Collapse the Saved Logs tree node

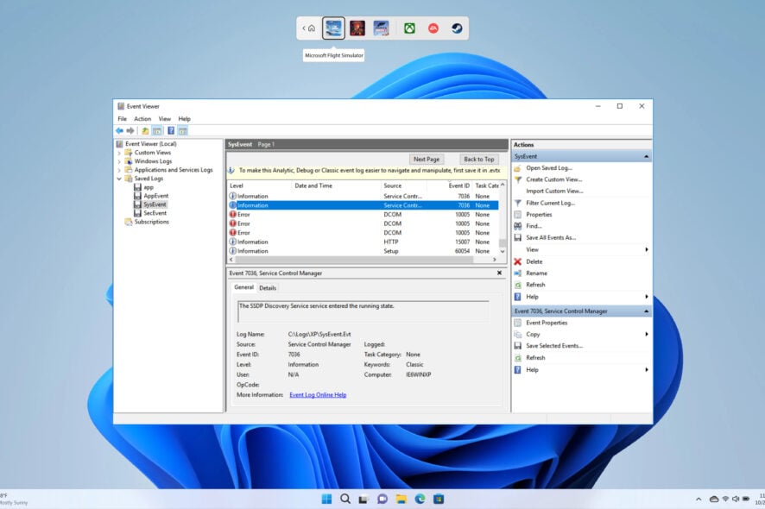(119, 179)
